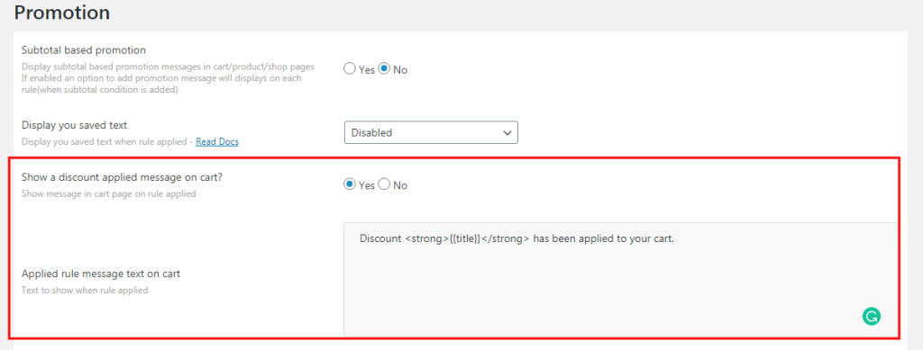This screenshot has height=350, width=923.
Task: Open the Display you saved text dropdown
Action: click(431, 133)
